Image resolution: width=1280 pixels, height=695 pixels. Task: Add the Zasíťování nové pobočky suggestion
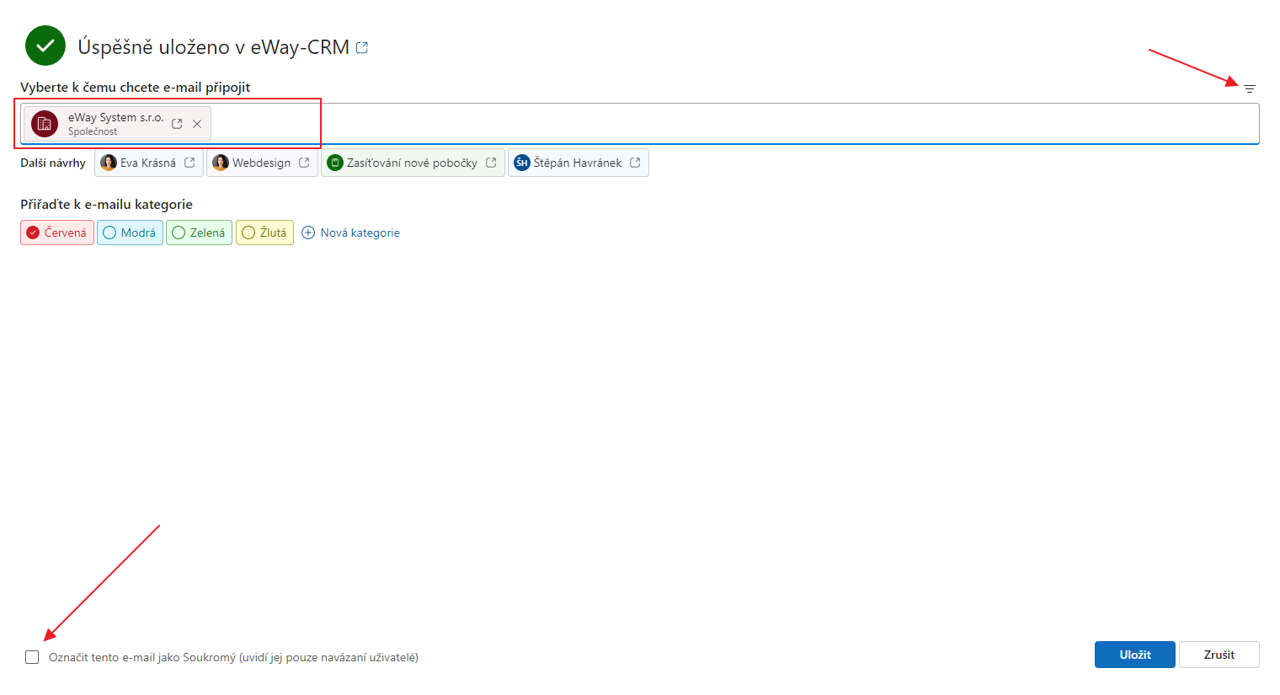[x=412, y=163]
